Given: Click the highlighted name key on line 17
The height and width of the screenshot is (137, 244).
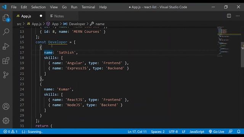Looking at the screenshot, I should pos(48,53).
